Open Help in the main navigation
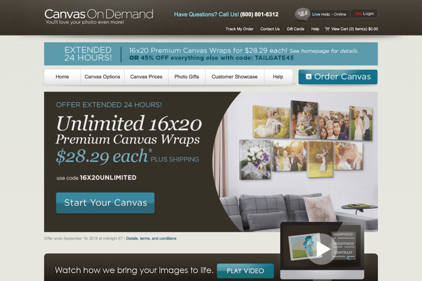Screen dimensions: 422x281 click(x=278, y=77)
